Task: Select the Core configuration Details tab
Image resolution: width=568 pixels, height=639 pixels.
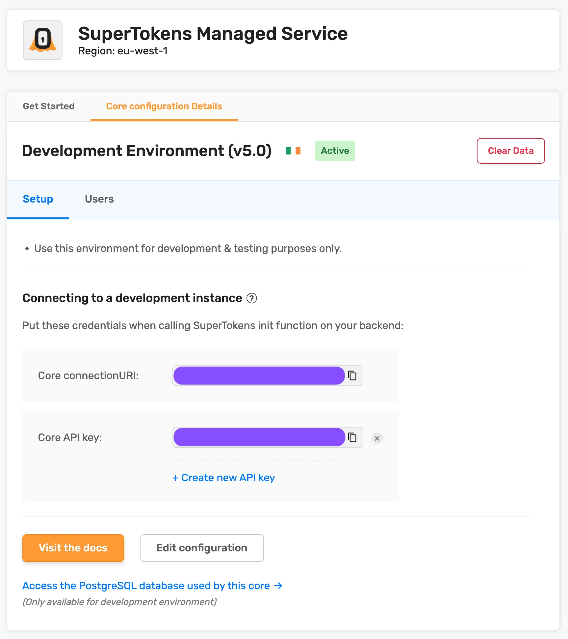Action: (164, 106)
